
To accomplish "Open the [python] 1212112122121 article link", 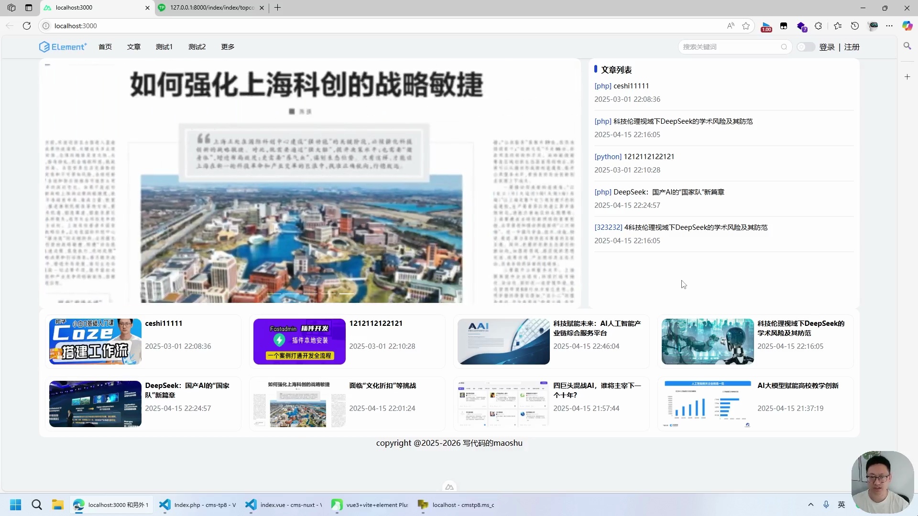I will (x=634, y=157).
